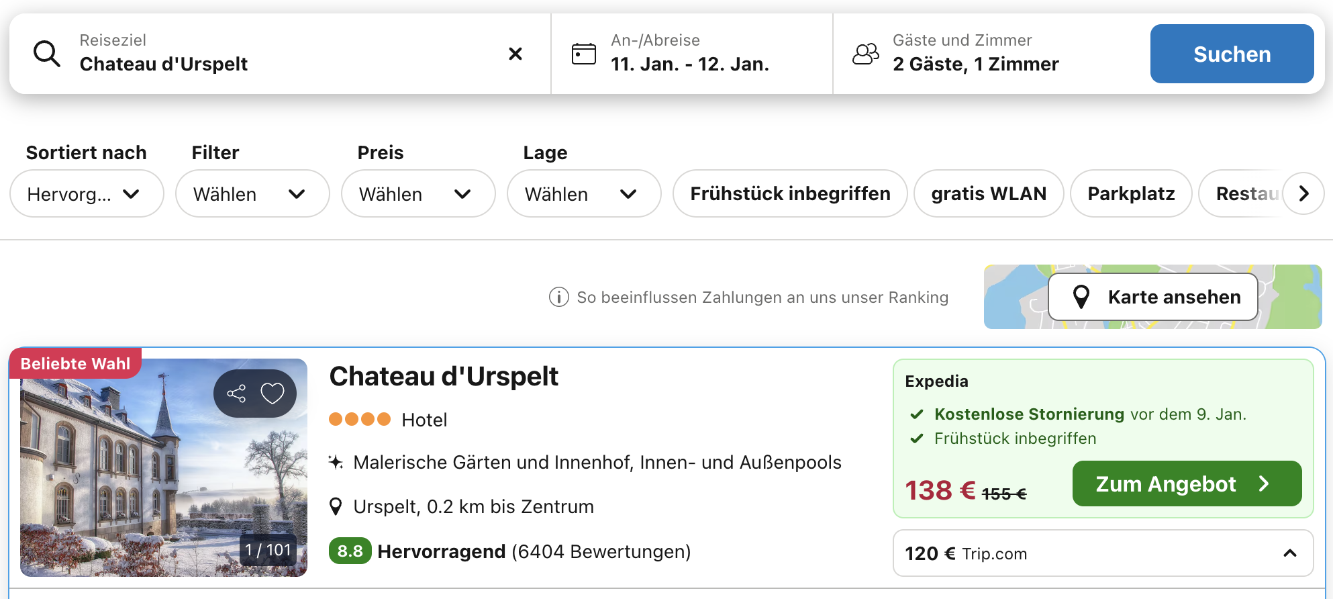Toggle the Parkplatz filter chip
This screenshot has height=599, width=1333.
click(1130, 194)
